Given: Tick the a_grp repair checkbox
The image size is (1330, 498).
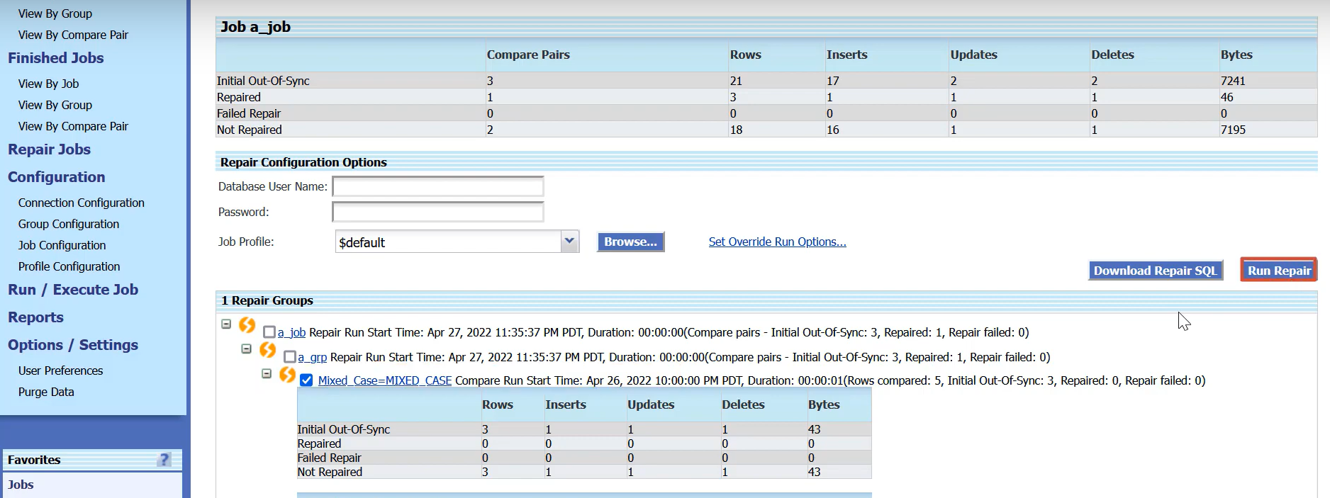Looking at the screenshot, I should (290, 357).
